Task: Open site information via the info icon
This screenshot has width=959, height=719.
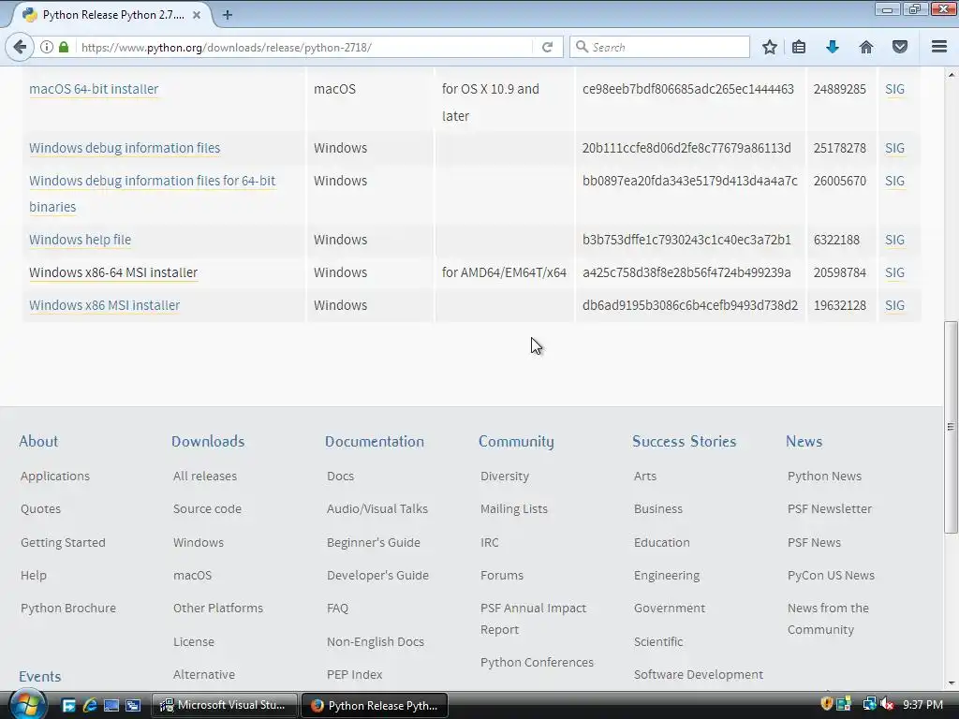Action: coord(47,47)
